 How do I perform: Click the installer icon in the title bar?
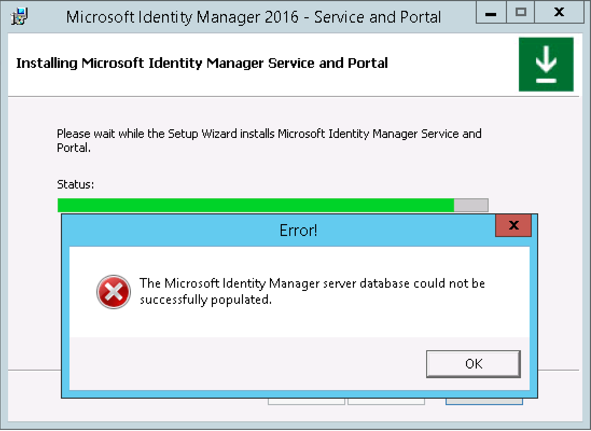(x=20, y=16)
